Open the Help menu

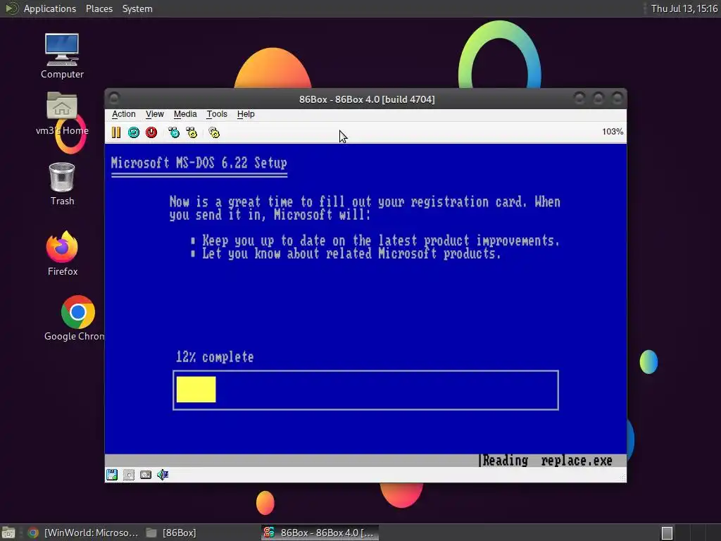click(246, 114)
